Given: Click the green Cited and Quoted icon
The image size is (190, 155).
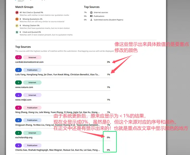Looking at the screenshot, I should click(17, 32).
